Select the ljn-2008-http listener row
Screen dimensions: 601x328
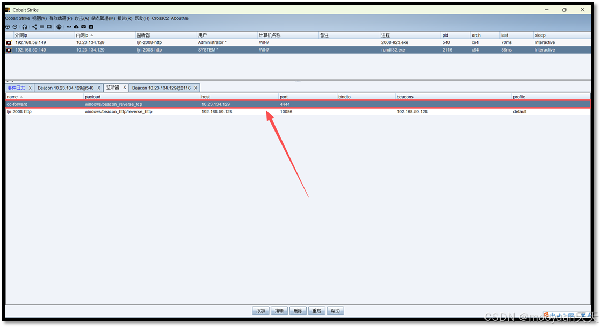coord(298,112)
